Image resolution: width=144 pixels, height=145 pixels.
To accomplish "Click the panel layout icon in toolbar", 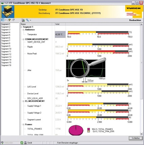I will tap(3, 20).
